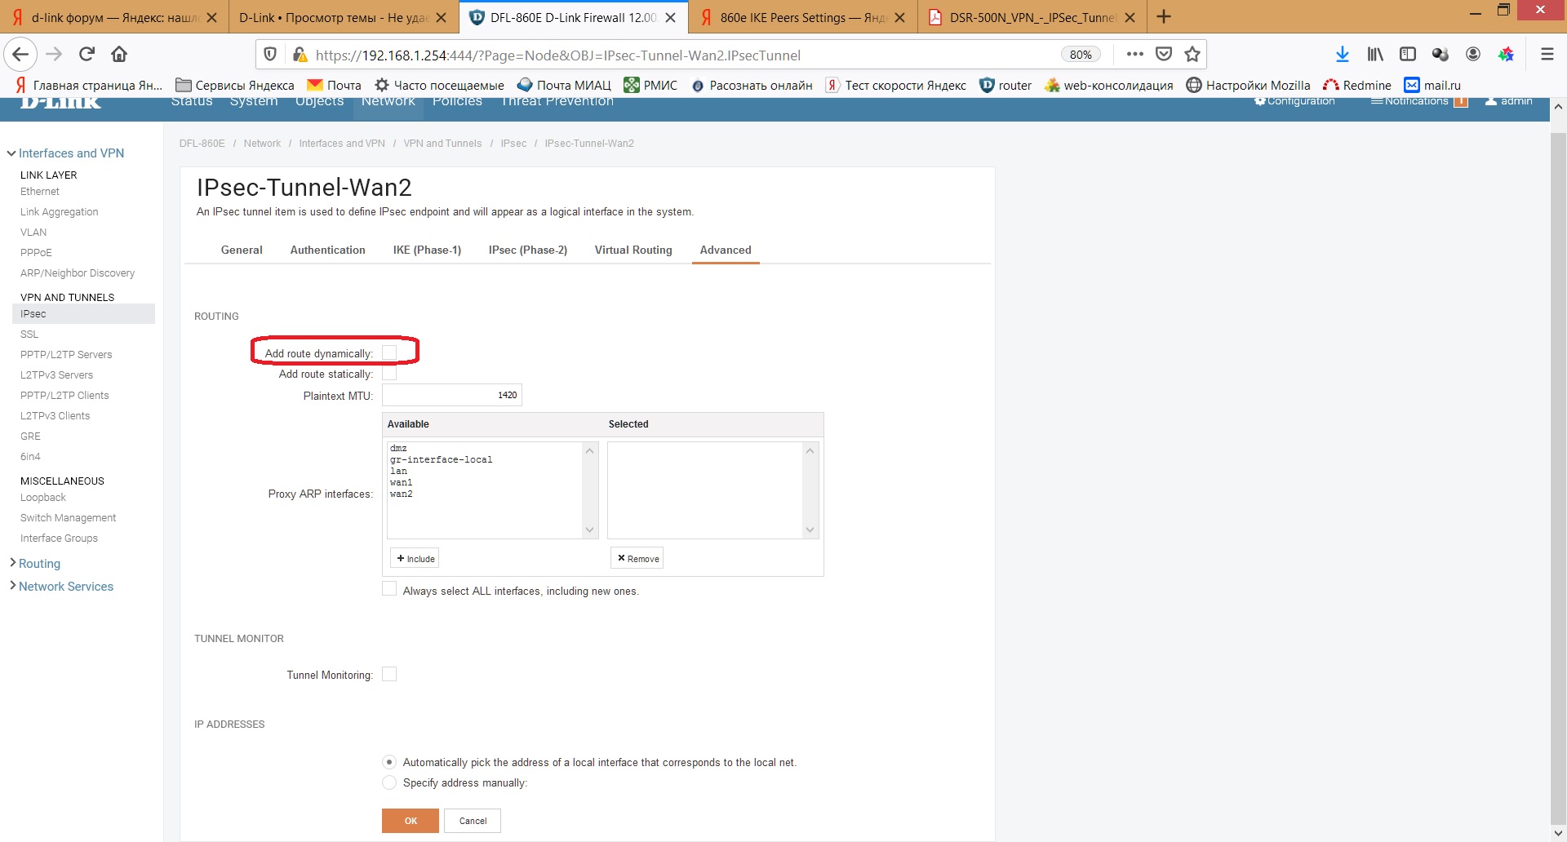Go to the browser home page icon
1567x842 pixels.
point(119,55)
